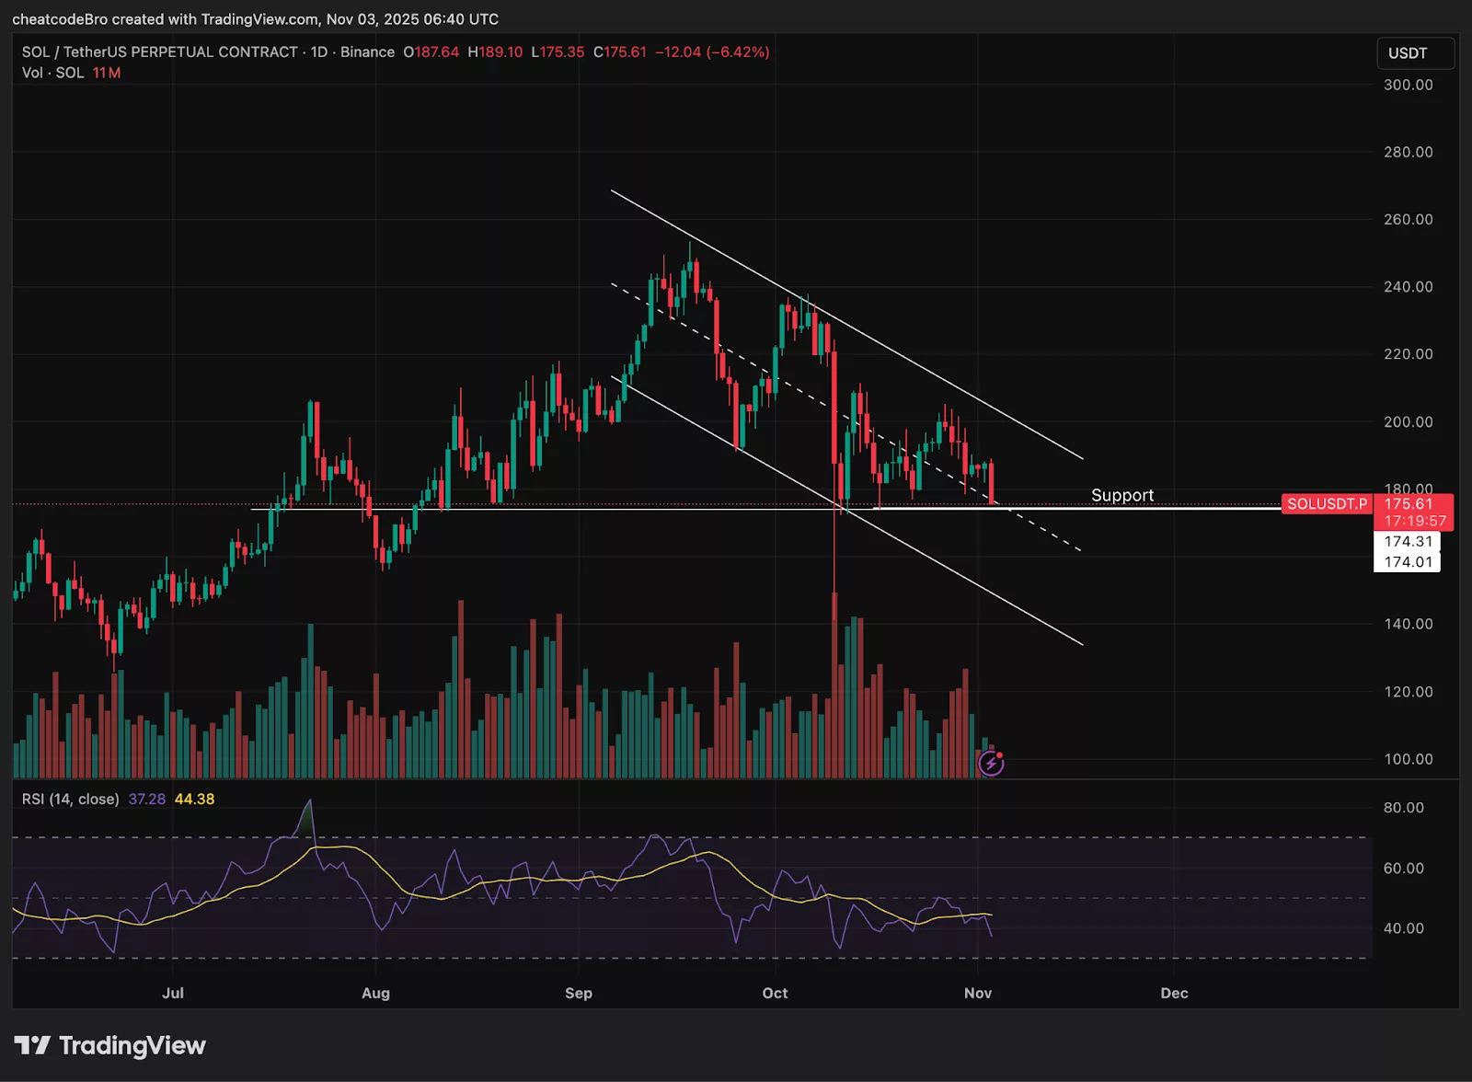
Task: Click the Support text label on chart
Action: (x=1122, y=495)
